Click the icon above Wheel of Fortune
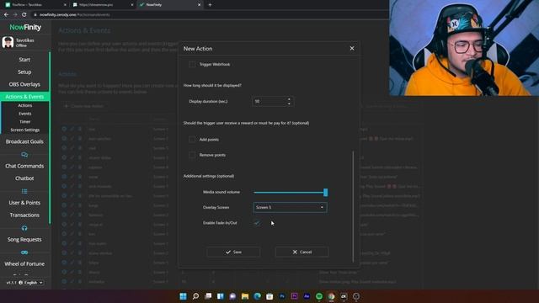The width and height of the screenshot is (539, 303). coord(24,252)
